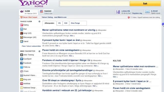The height and width of the screenshot is (92, 164).
Task: Switch to the VG news tab
Action: click(x=59, y=23)
